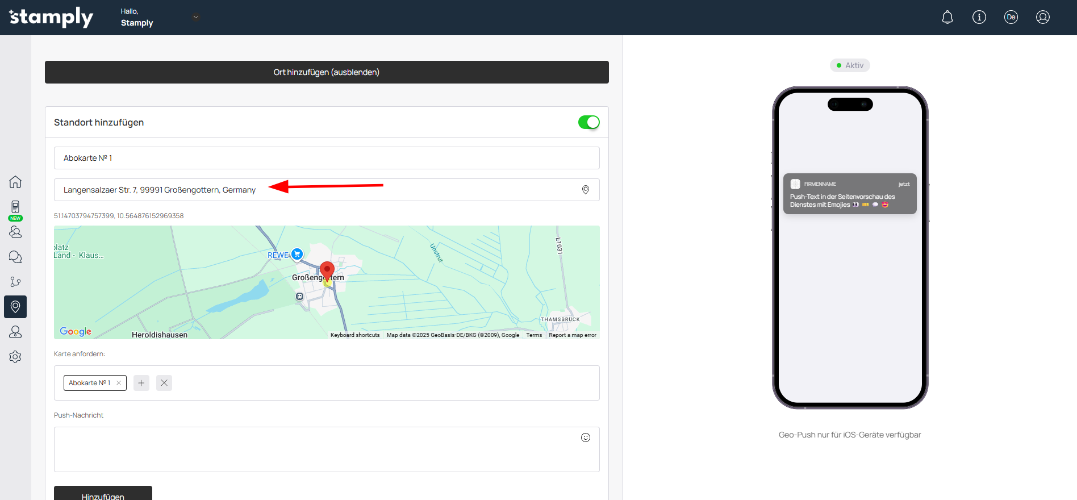The height and width of the screenshot is (500, 1077).
Task: Open the home icon in sidebar
Action: click(x=15, y=182)
